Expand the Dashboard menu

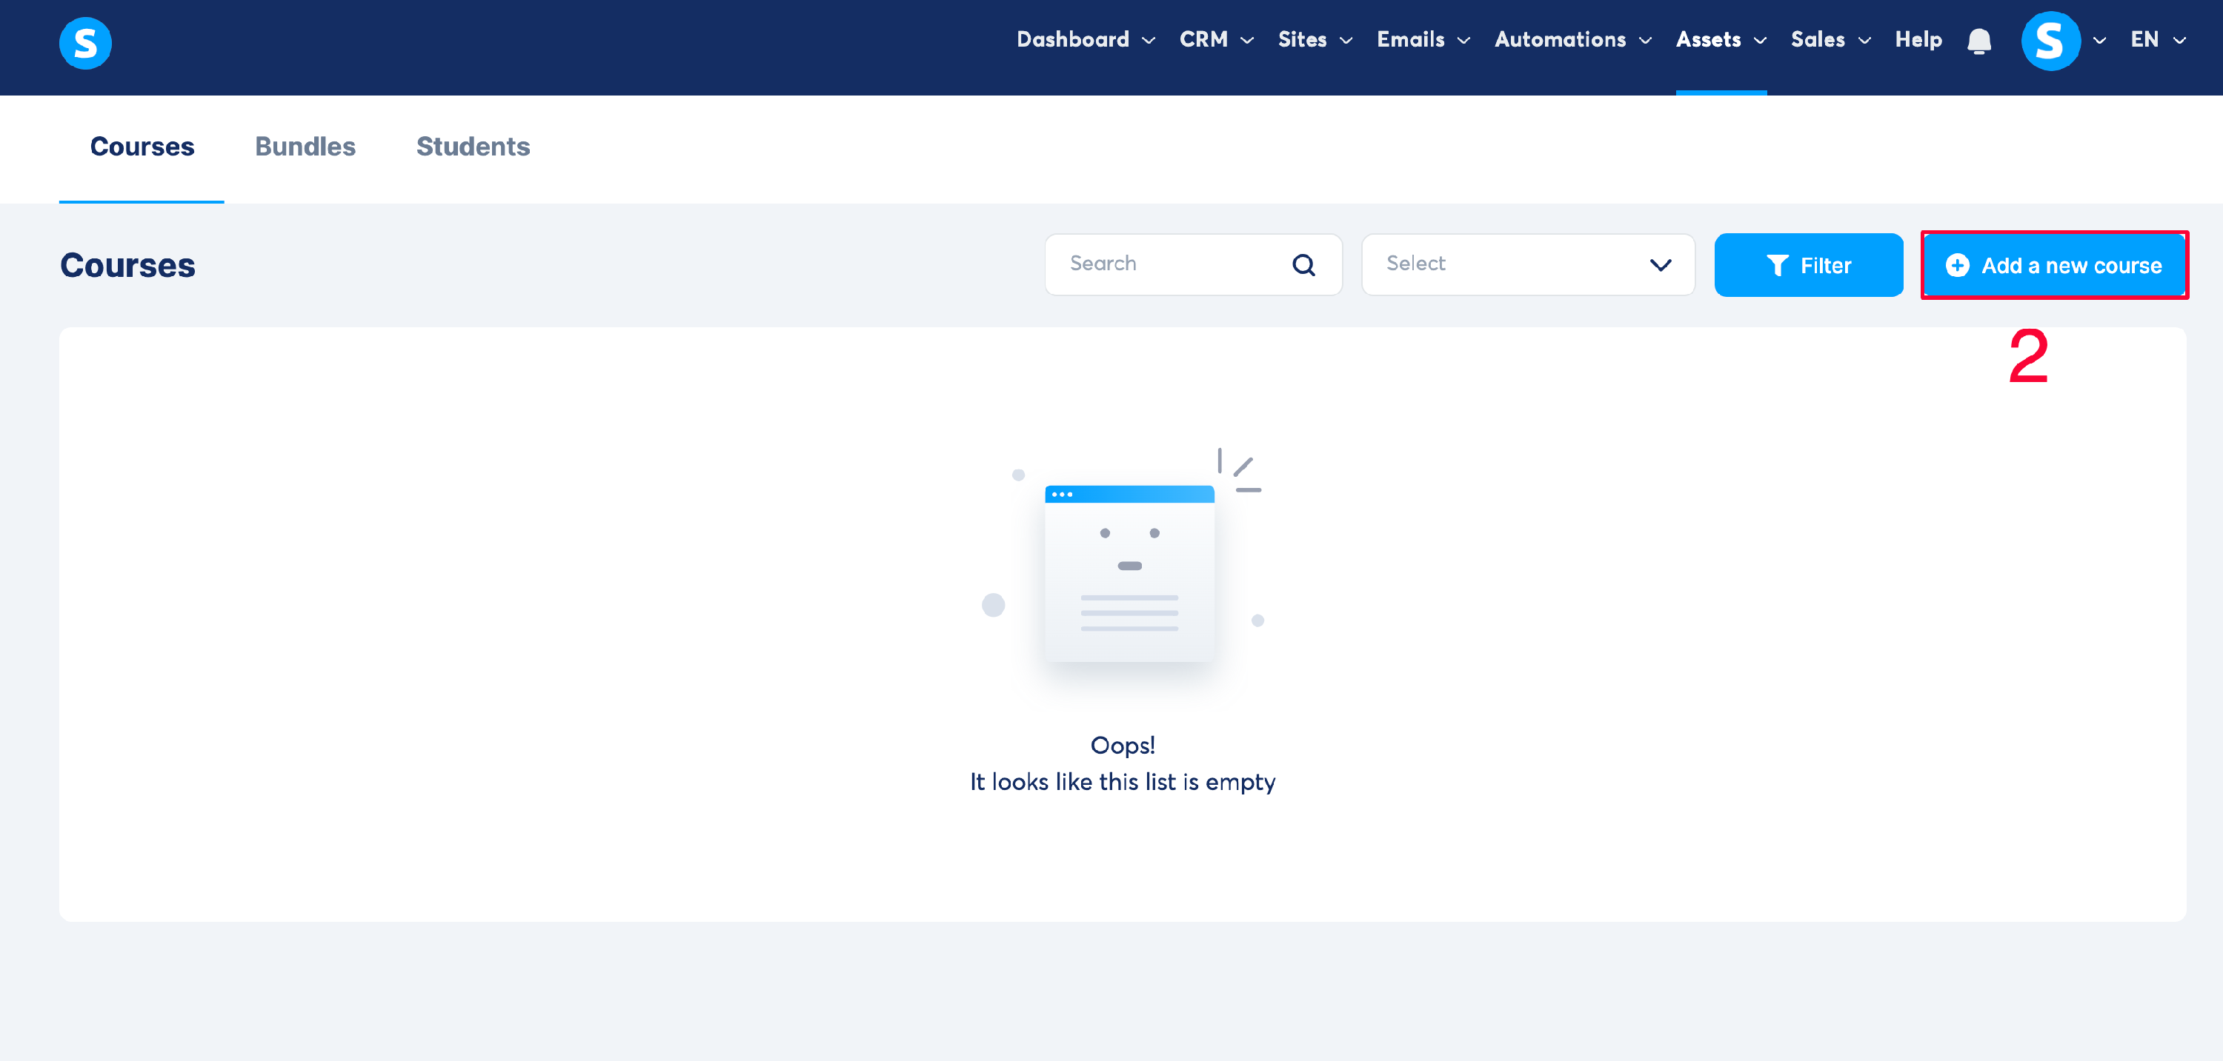[1085, 40]
